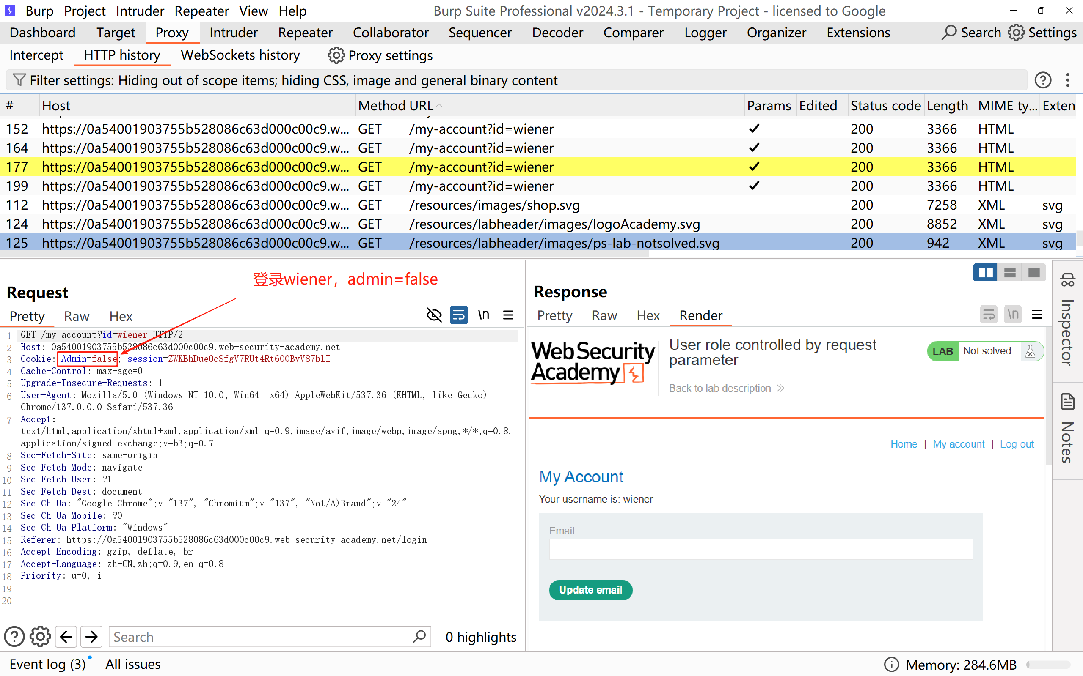Toggle show newline characters in request

(x=483, y=315)
